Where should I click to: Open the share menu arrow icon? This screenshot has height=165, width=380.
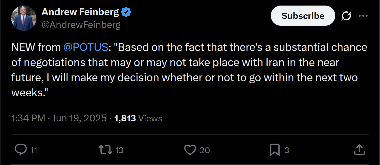pos(359,150)
